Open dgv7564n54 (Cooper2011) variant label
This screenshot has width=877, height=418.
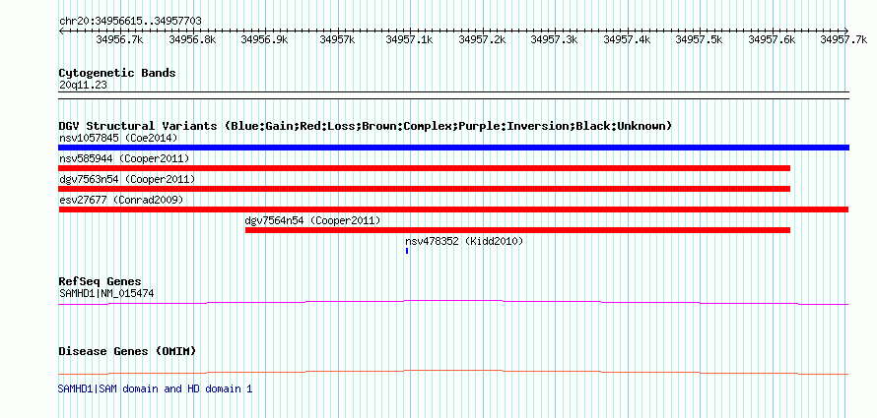point(313,220)
